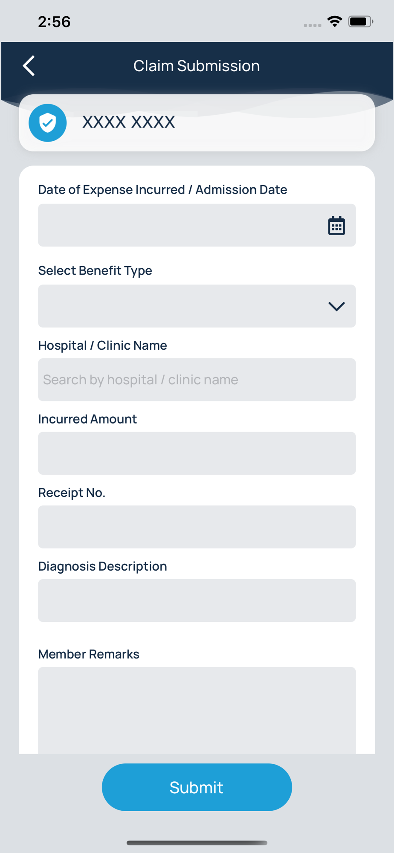Check the Wi-Fi status icon
The width and height of the screenshot is (394, 853).
pyautogui.click(x=335, y=21)
